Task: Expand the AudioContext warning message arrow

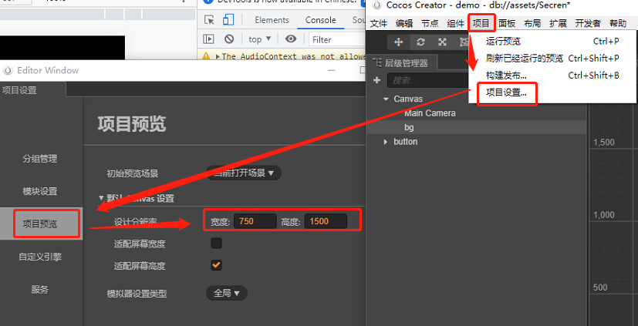Action: pos(218,56)
